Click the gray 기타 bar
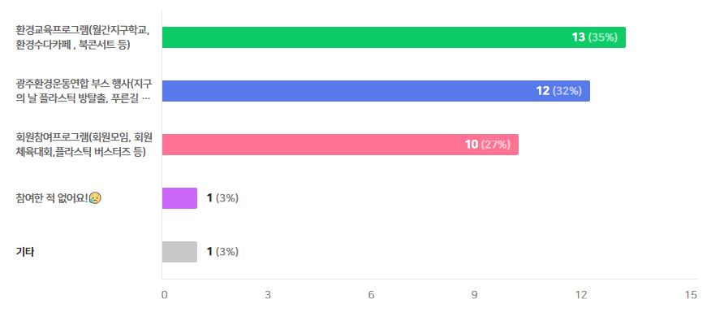Image resolution: width=711 pixels, height=312 pixels. [179, 252]
